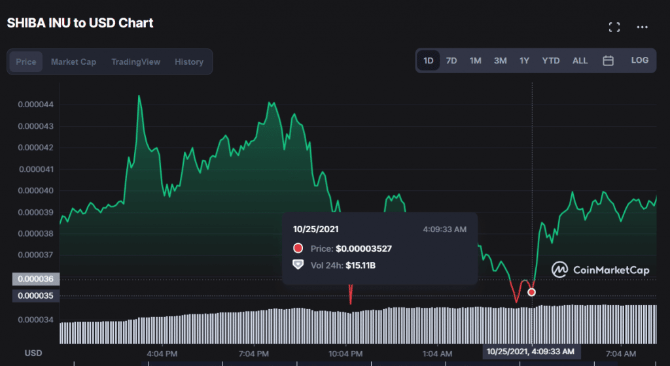Open the three-dot more options menu
The width and height of the screenshot is (670, 366).
click(x=643, y=27)
